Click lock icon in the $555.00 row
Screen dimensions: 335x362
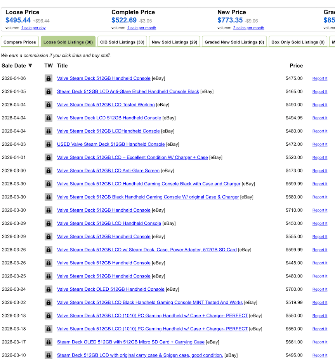coord(48,236)
